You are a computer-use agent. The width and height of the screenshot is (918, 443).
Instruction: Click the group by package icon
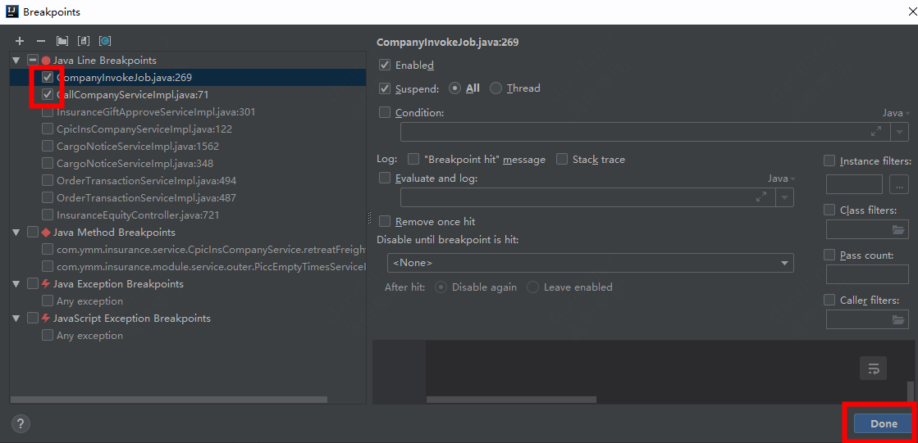click(x=62, y=41)
